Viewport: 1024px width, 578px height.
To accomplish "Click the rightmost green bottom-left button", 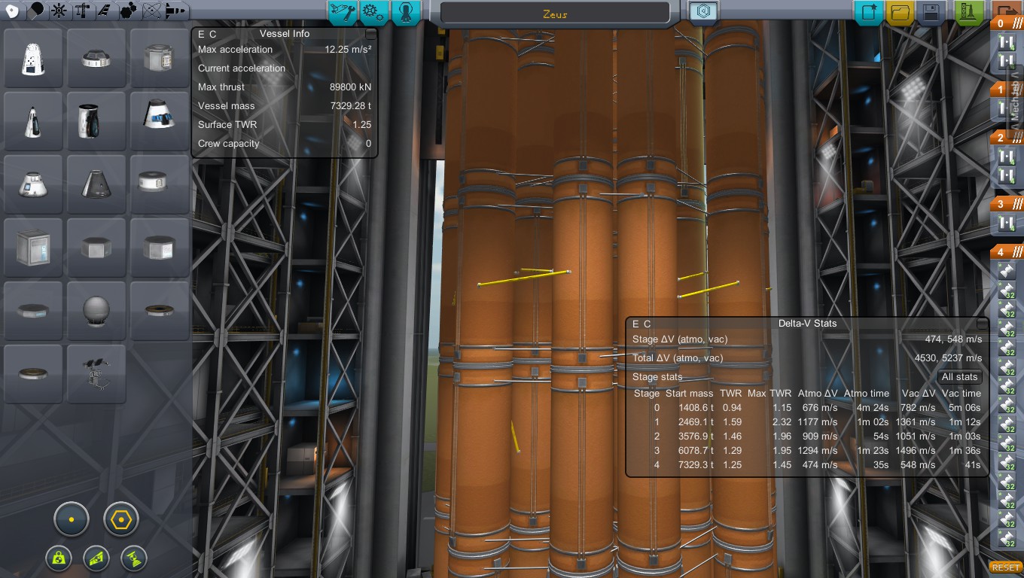I will (134, 558).
